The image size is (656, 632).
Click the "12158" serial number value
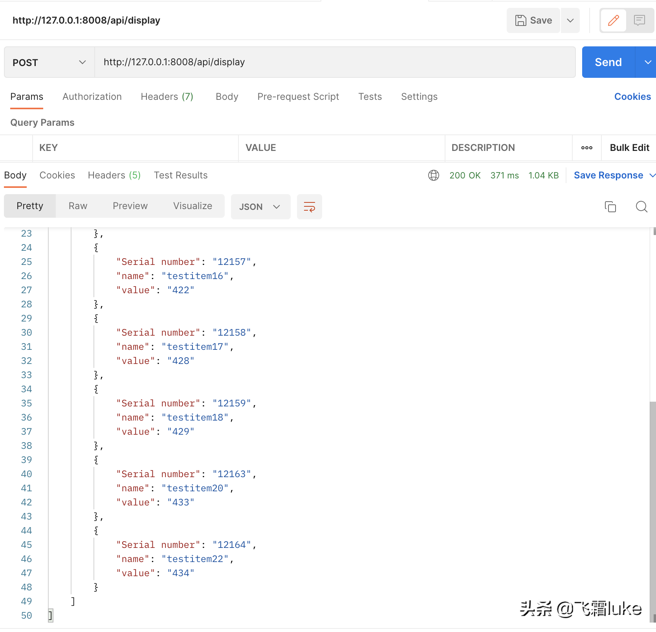point(232,333)
